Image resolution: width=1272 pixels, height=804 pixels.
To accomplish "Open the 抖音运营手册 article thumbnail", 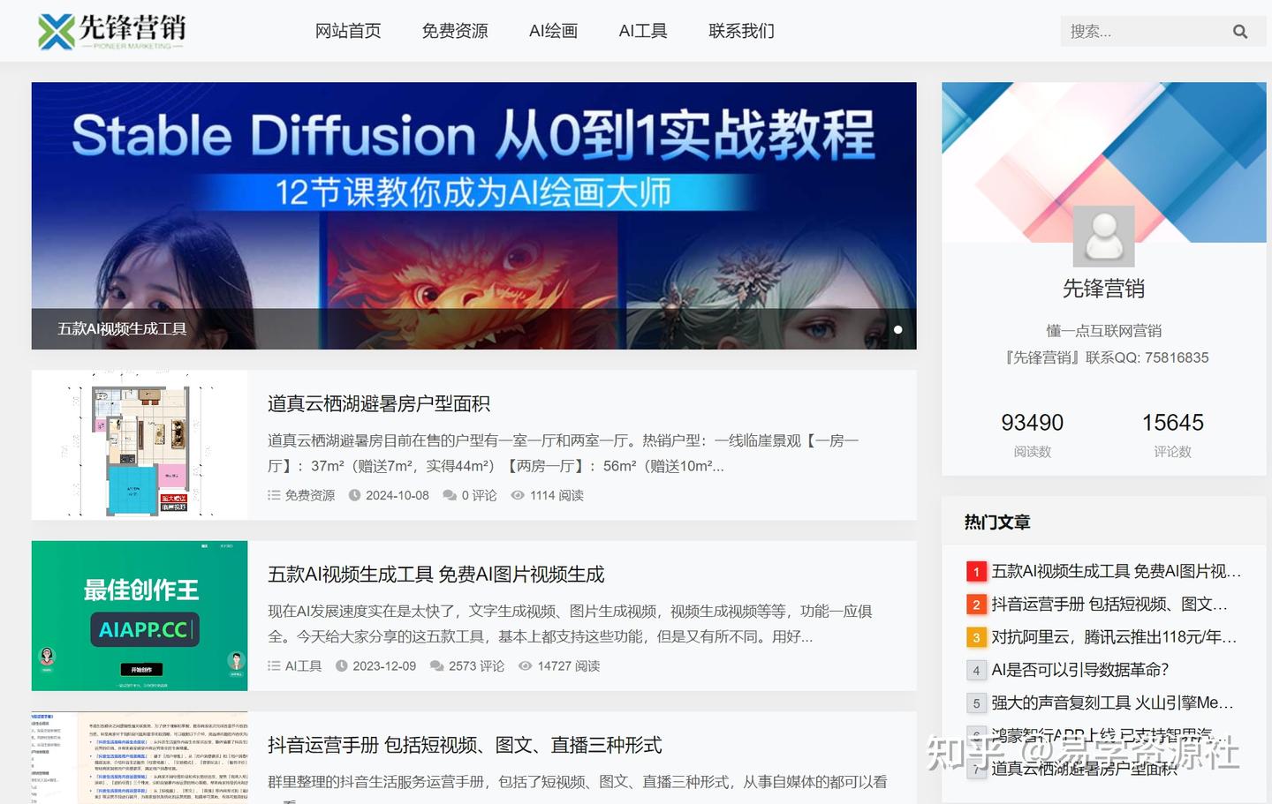I will 140,757.
